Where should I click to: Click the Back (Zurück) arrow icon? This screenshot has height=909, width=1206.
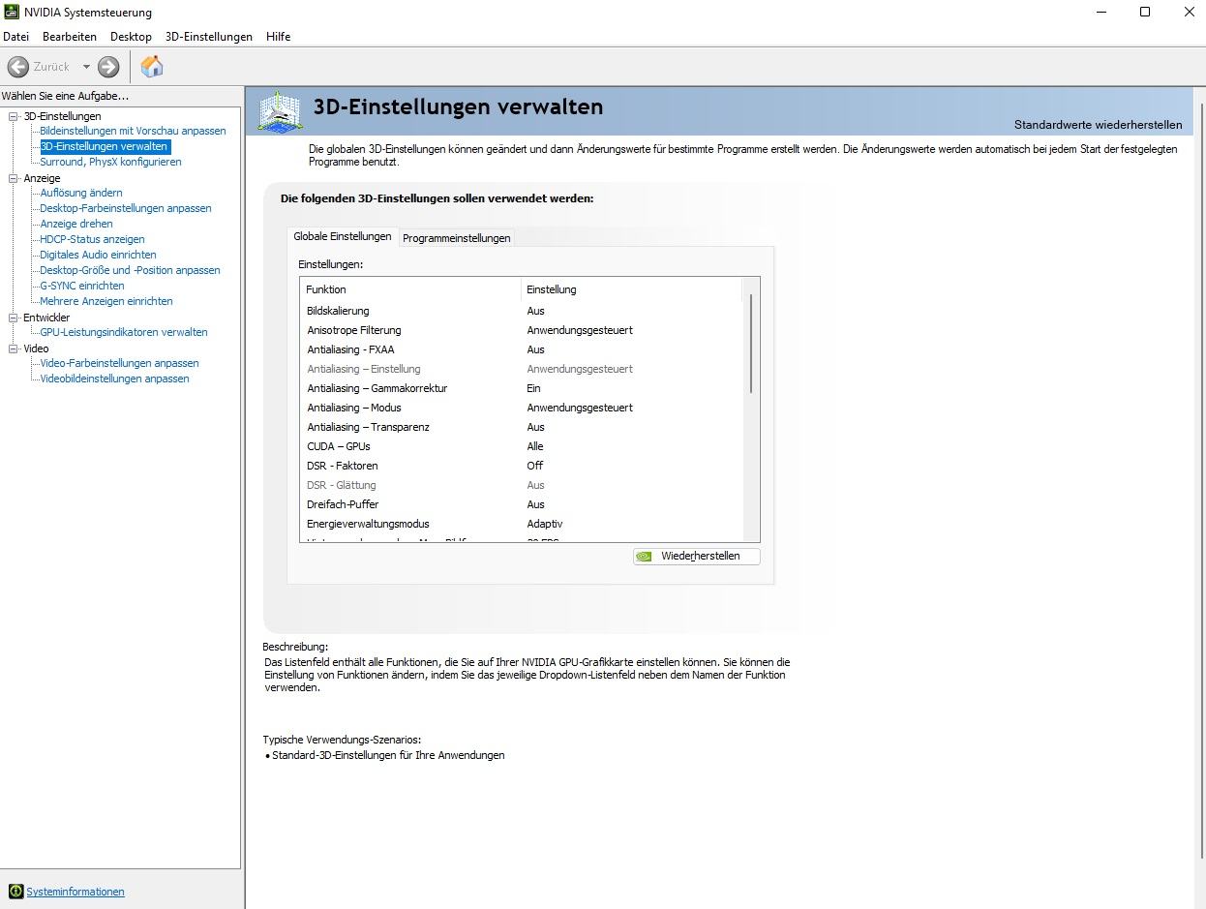click(x=17, y=67)
